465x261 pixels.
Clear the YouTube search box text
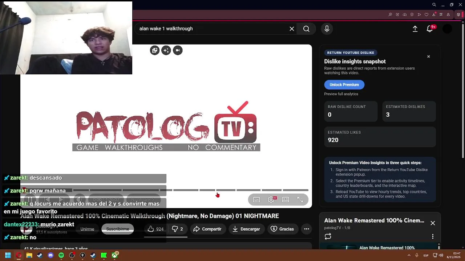(292, 29)
